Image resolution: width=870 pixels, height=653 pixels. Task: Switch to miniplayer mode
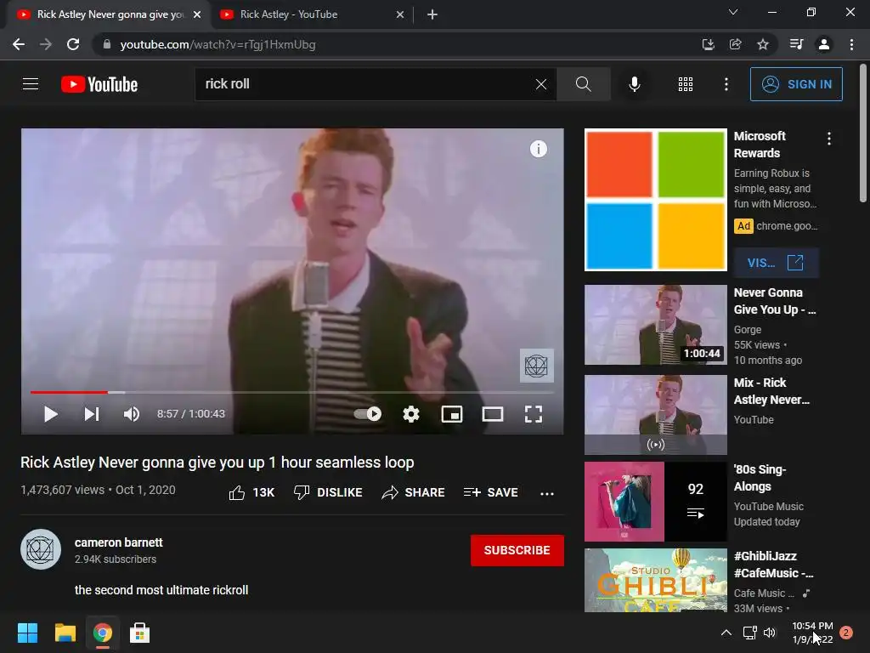[452, 414]
